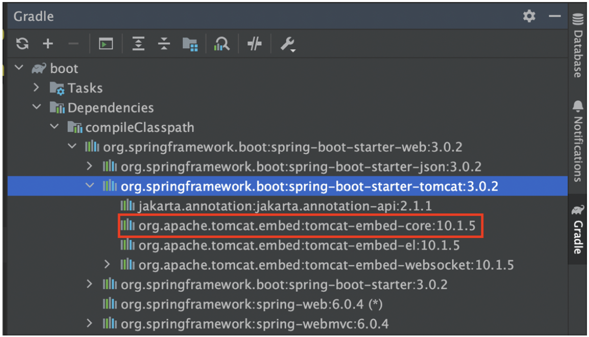Collapse spring-boot-starter-tomcat:3.0.2 node
This screenshot has height=337, width=589.
click(90, 186)
